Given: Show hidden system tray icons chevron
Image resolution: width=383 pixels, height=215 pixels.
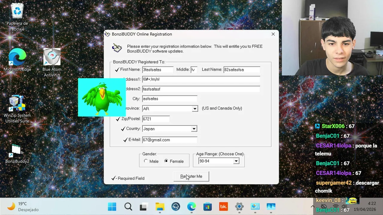Looking at the screenshot, I should (313, 206).
